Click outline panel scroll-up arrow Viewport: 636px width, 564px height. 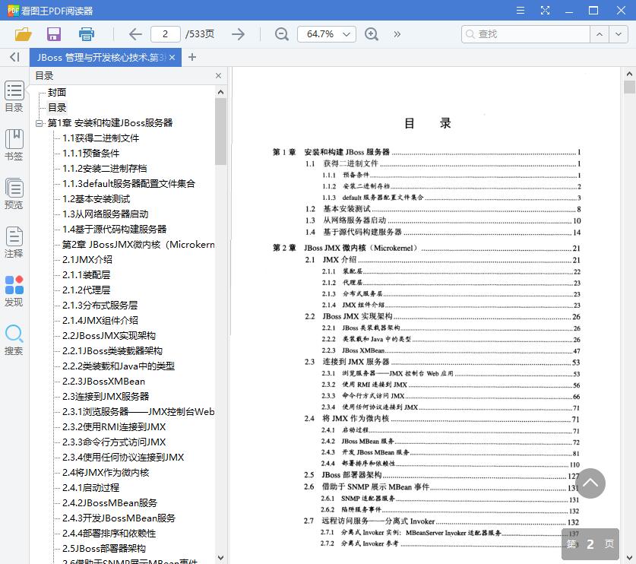pyautogui.click(x=220, y=92)
